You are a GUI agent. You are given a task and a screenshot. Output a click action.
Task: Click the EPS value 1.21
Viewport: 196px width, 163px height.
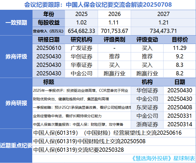click(163, 23)
